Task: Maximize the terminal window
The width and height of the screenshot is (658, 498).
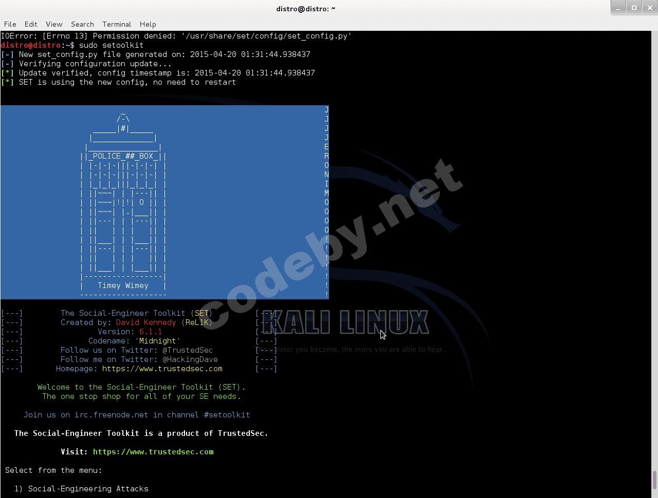Action: point(634,8)
